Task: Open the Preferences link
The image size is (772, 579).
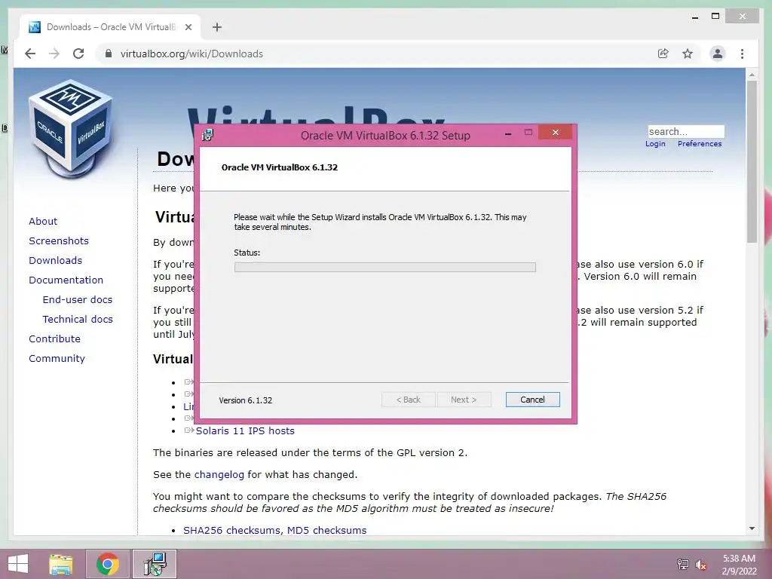Action: pos(700,144)
